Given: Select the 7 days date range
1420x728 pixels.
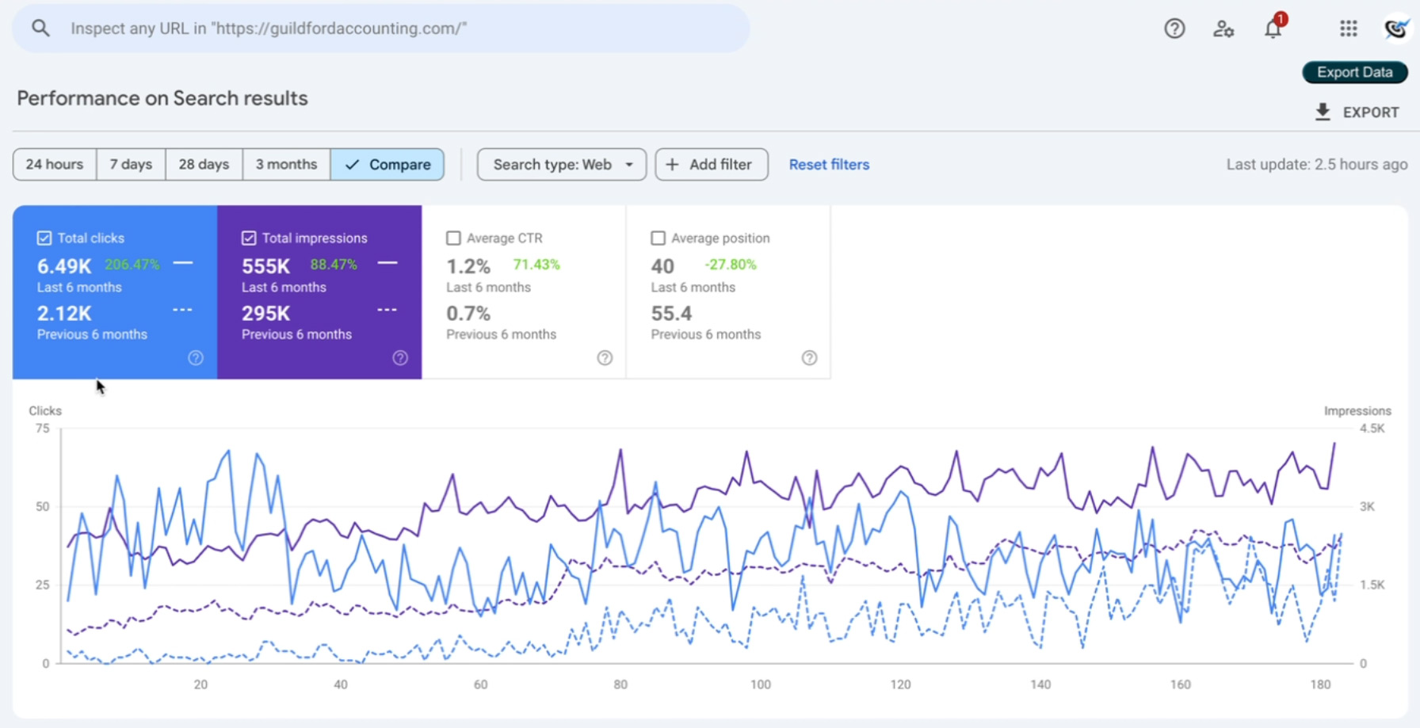Looking at the screenshot, I should pyautogui.click(x=131, y=164).
